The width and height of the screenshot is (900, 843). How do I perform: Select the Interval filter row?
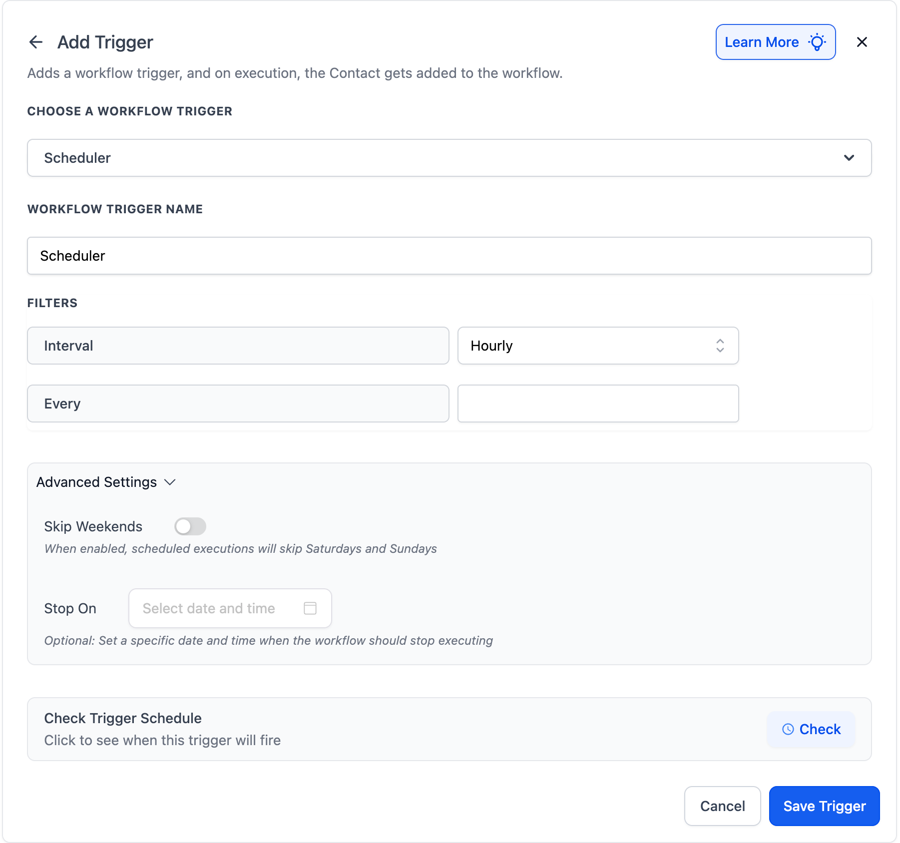238,346
